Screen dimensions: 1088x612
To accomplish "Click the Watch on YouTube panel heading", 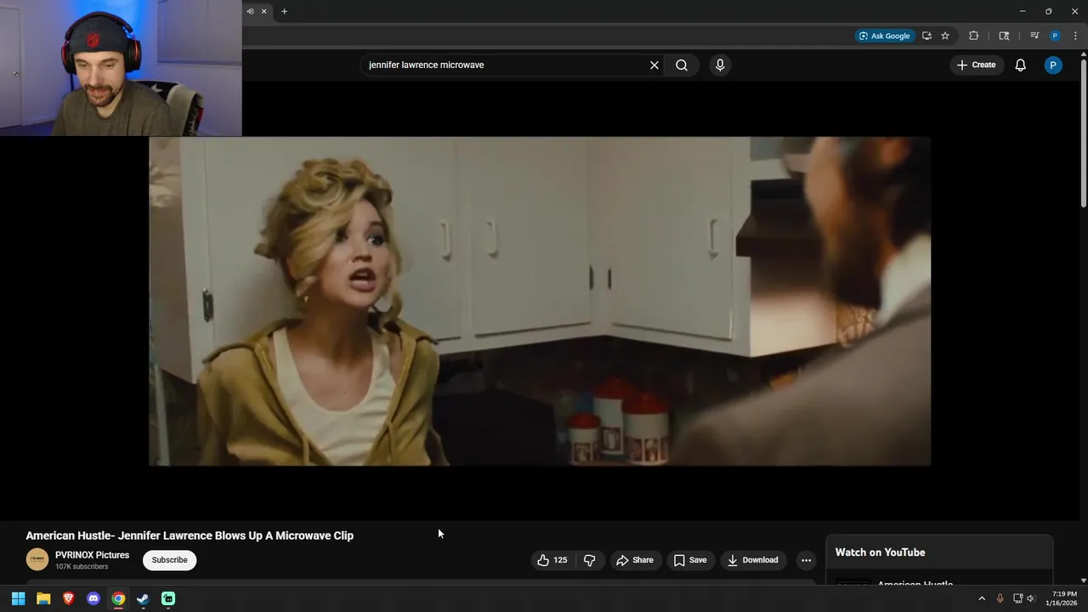I will click(x=880, y=552).
